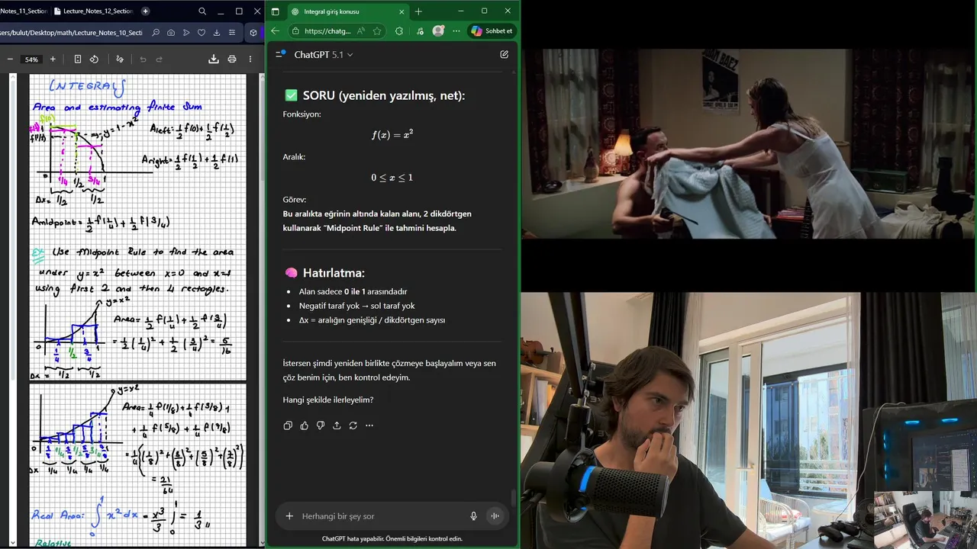This screenshot has height=549, width=977.
Task: Start ChatGPT voice mode
Action: [x=495, y=516]
